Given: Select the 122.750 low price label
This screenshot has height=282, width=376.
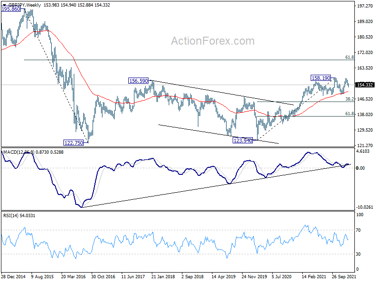Looking at the screenshot, I should pos(74,143).
